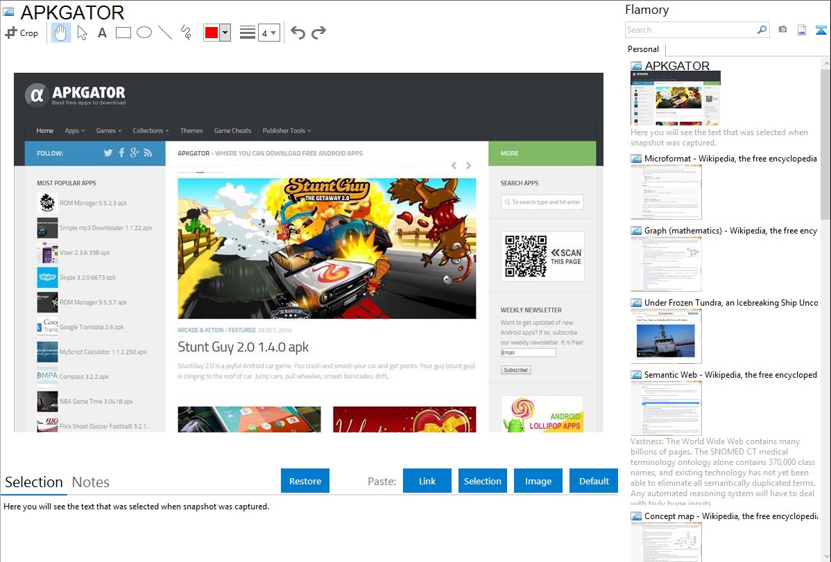Undo the last annotation
The height and width of the screenshot is (562, 831).
[298, 33]
